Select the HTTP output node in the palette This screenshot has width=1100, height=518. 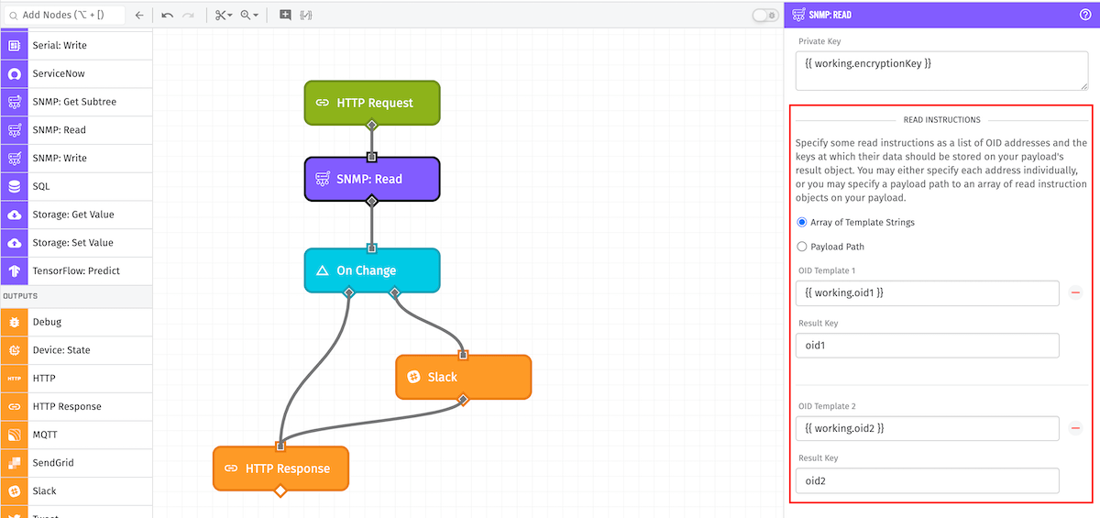tap(76, 378)
